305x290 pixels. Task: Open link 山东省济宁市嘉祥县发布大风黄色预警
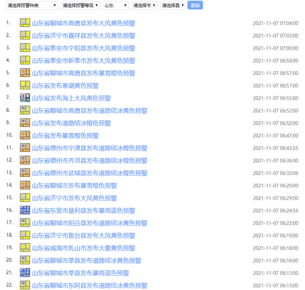(83, 36)
